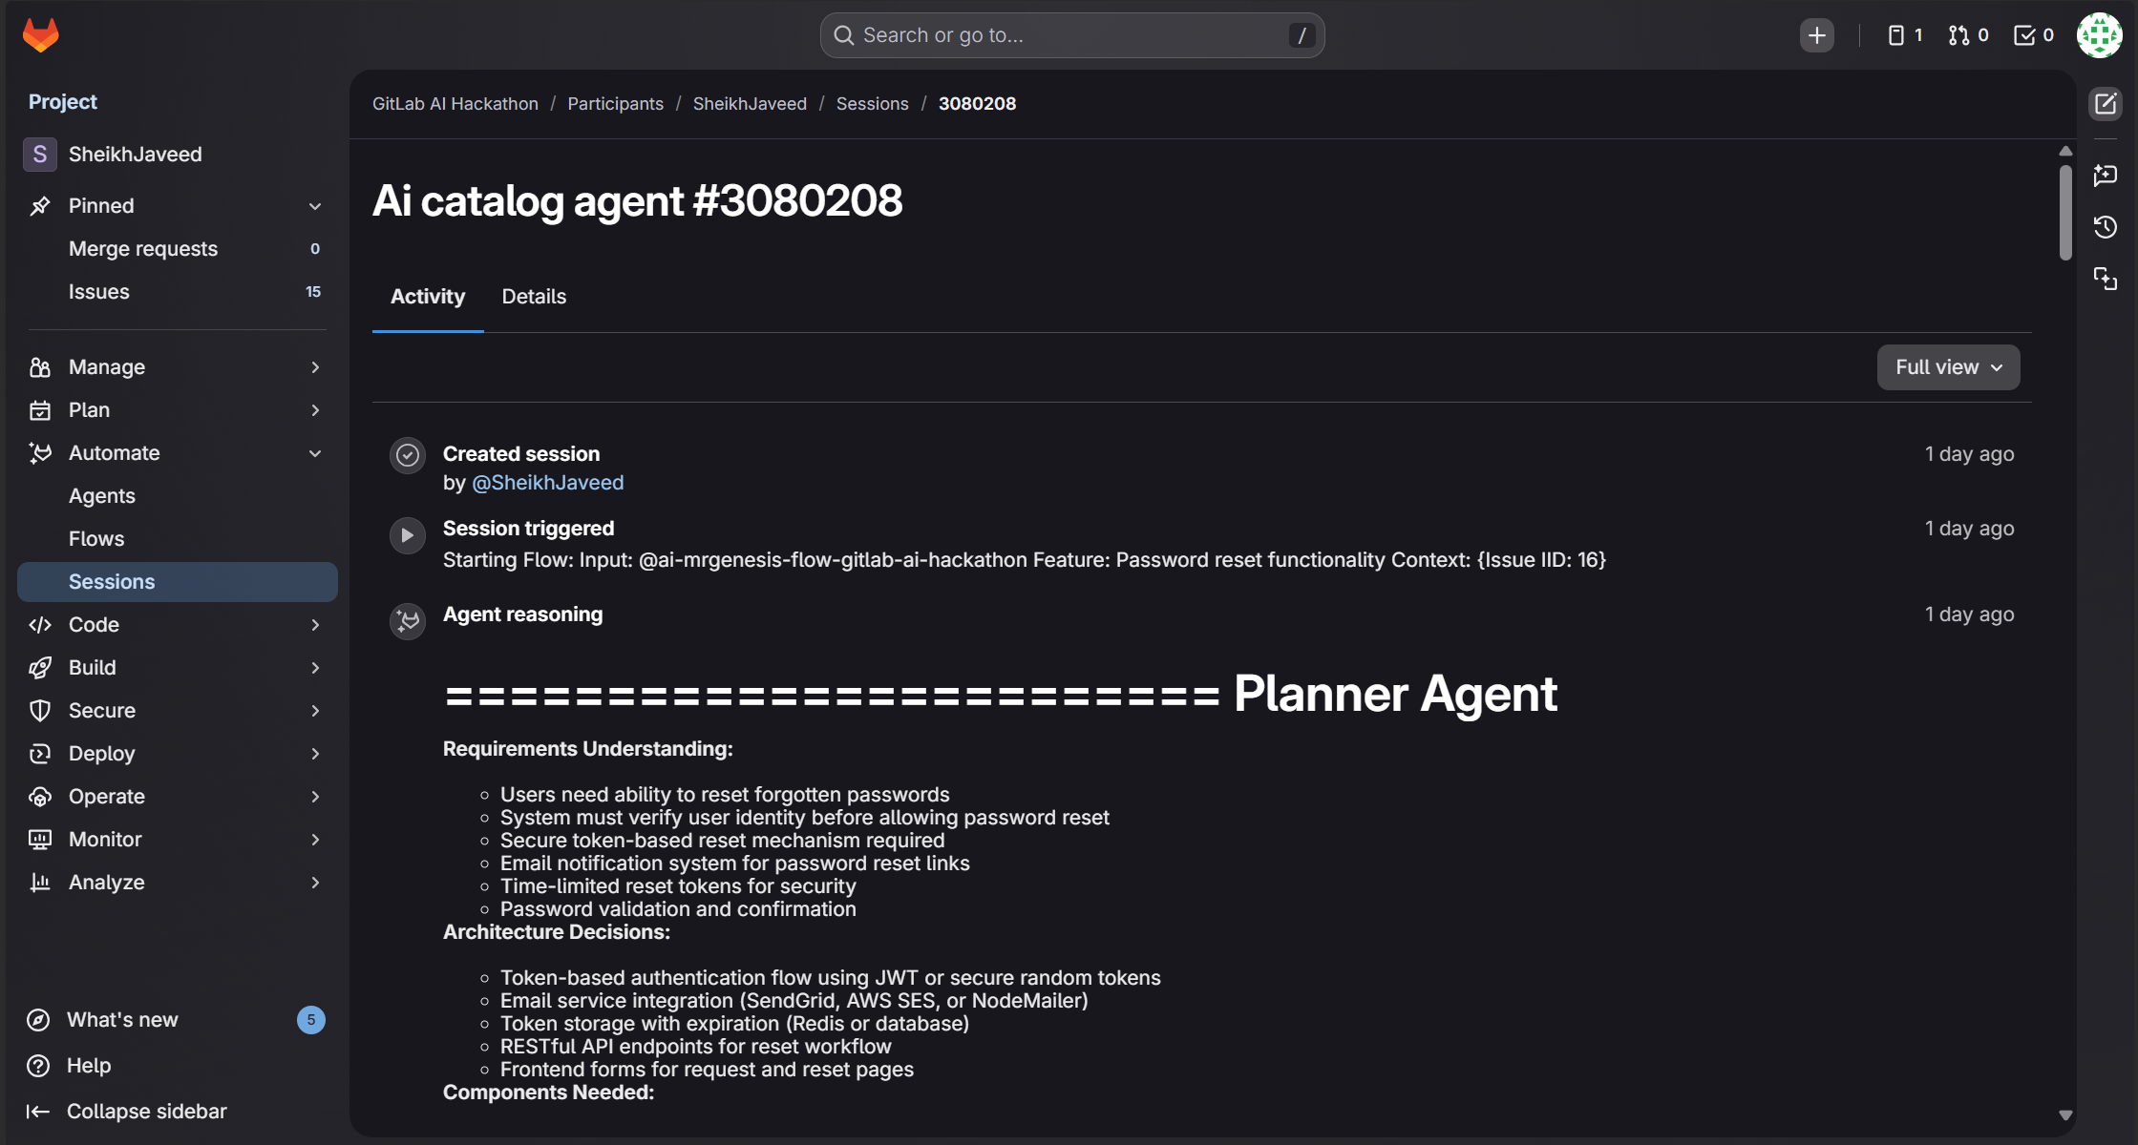Open the @SheikhJaveed user link

[547, 483]
